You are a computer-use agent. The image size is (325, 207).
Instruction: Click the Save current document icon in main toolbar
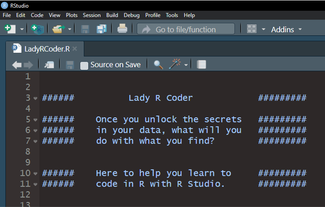point(85,29)
